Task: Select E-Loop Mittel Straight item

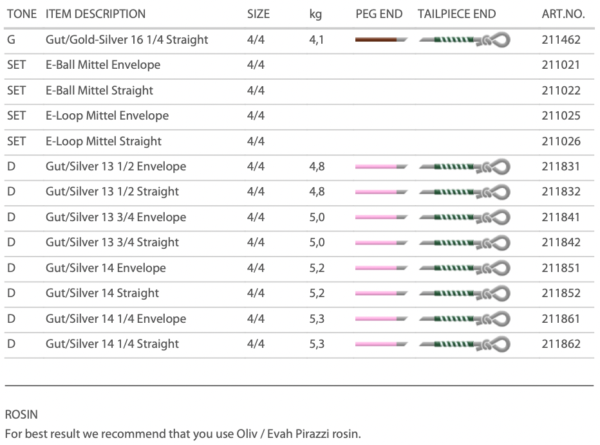Action: click(103, 141)
